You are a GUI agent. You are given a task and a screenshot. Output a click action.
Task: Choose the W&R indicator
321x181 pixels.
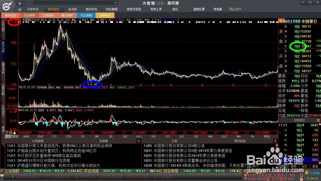click(210, 136)
